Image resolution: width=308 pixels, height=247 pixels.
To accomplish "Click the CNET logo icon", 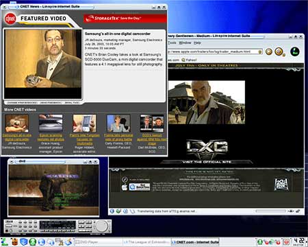I will (10, 19).
